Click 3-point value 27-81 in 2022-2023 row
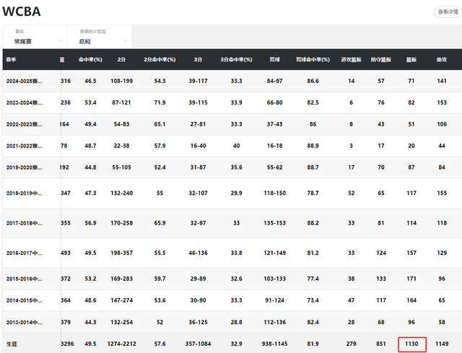The image size is (462, 353). pos(198,124)
